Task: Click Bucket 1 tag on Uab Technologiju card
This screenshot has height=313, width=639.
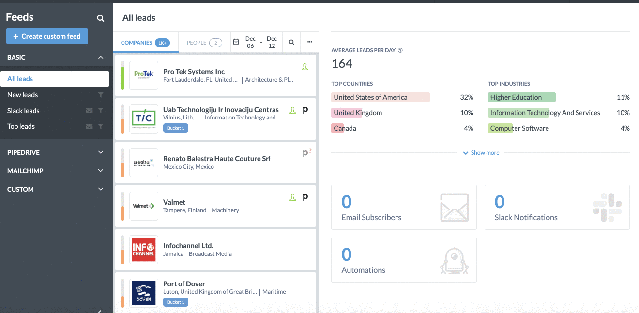Action: (x=176, y=128)
